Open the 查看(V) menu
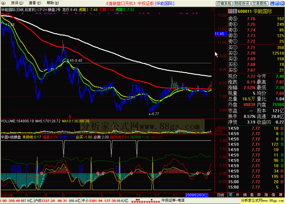285x204 pixels. [35, 3]
